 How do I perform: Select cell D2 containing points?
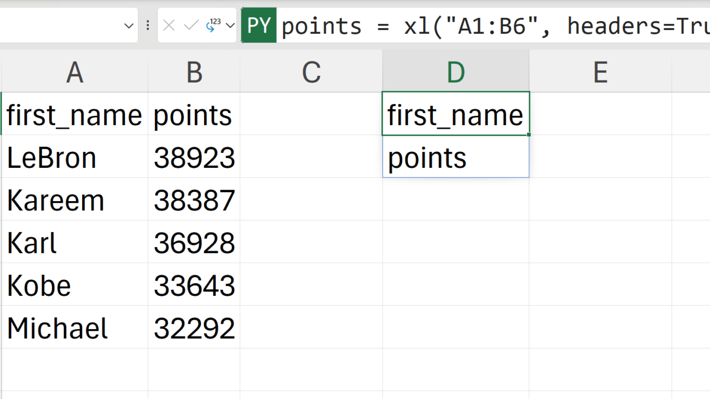pyautogui.click(x=455, y=157)
